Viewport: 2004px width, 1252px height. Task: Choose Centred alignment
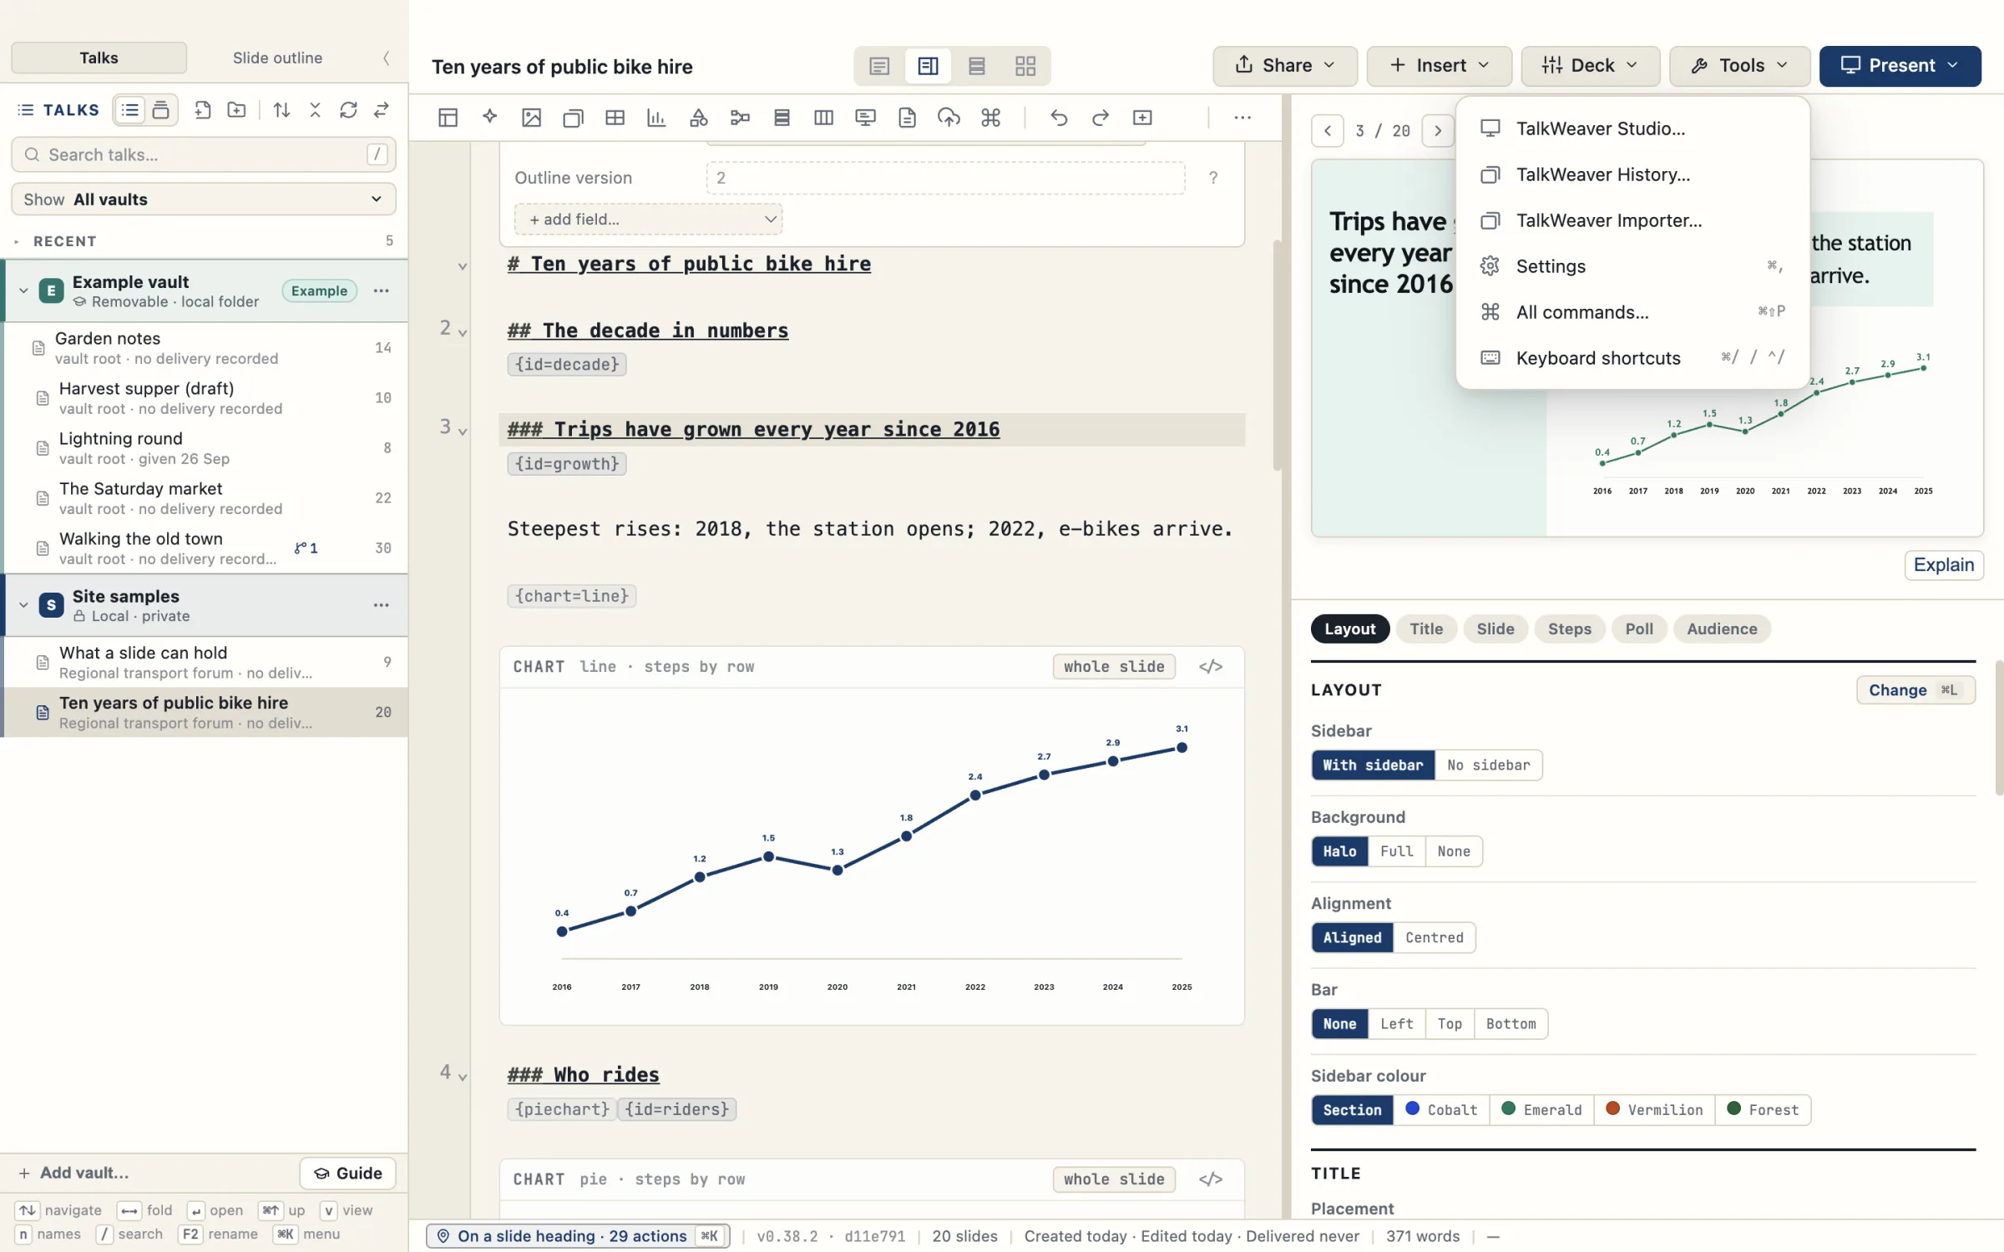coord(1435,937)
